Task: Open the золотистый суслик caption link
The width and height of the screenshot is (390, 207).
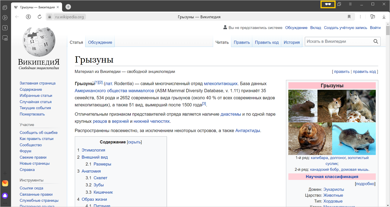Action: pyautogui.click(x=347, y=161)
